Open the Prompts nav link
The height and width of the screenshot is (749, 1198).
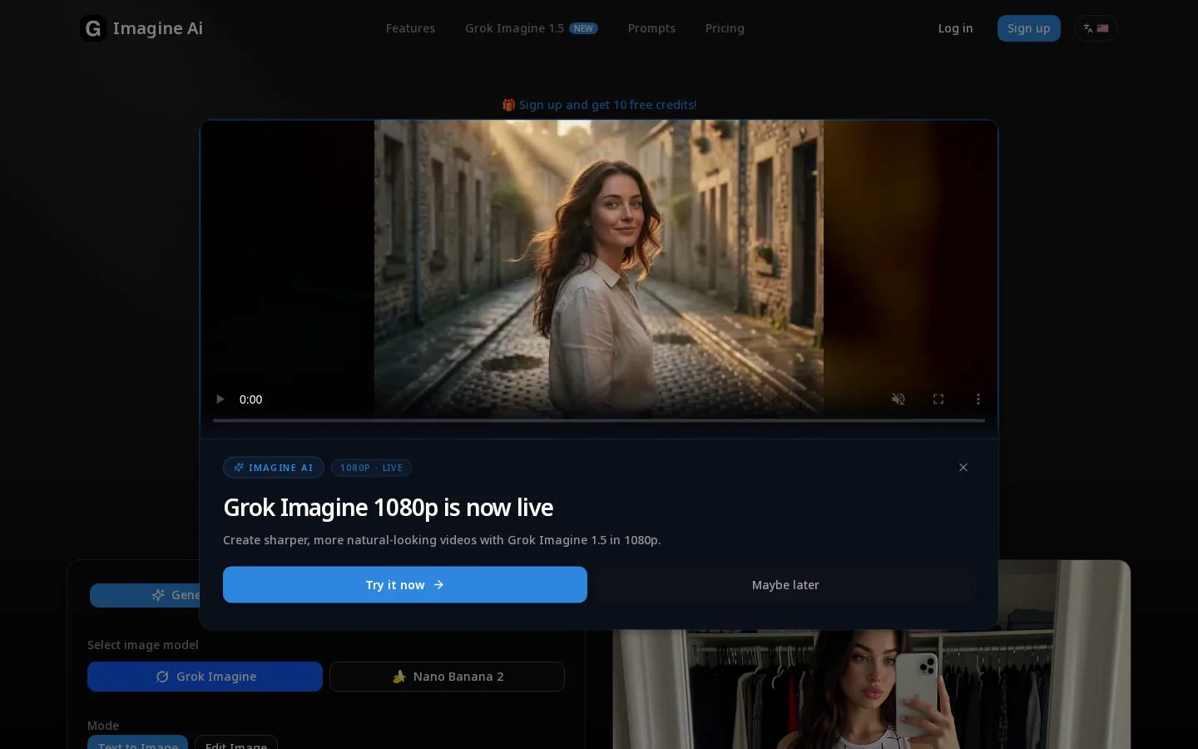[x=651, y=28]
